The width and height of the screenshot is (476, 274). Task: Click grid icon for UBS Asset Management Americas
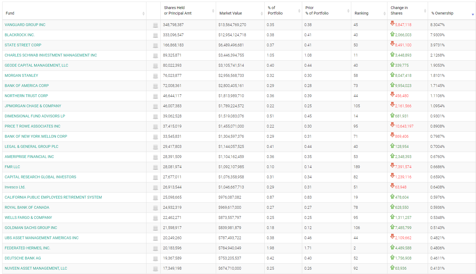155,238
